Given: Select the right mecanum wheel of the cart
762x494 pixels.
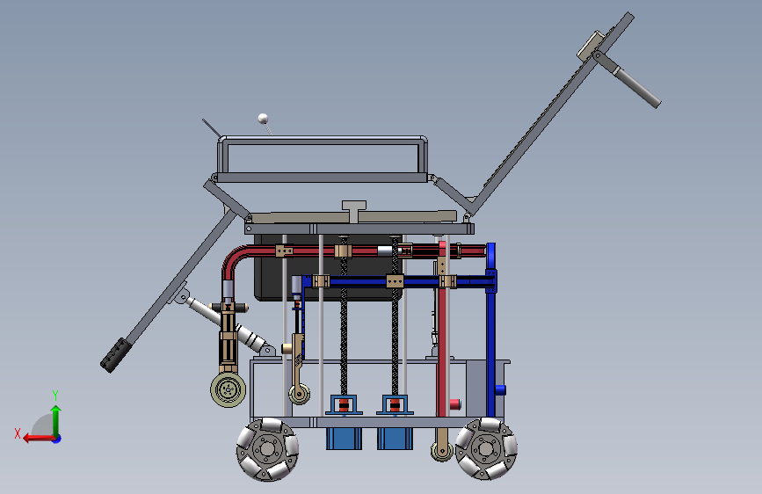Looking at the screenshot, I should click(x=486, y=449).
